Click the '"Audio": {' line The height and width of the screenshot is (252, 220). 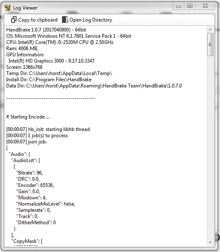pyautogui.click(x=19, y=154)
